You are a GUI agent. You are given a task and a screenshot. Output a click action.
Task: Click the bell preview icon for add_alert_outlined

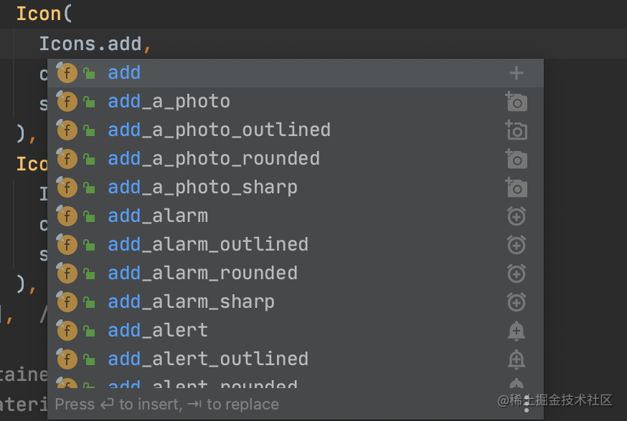517,359
